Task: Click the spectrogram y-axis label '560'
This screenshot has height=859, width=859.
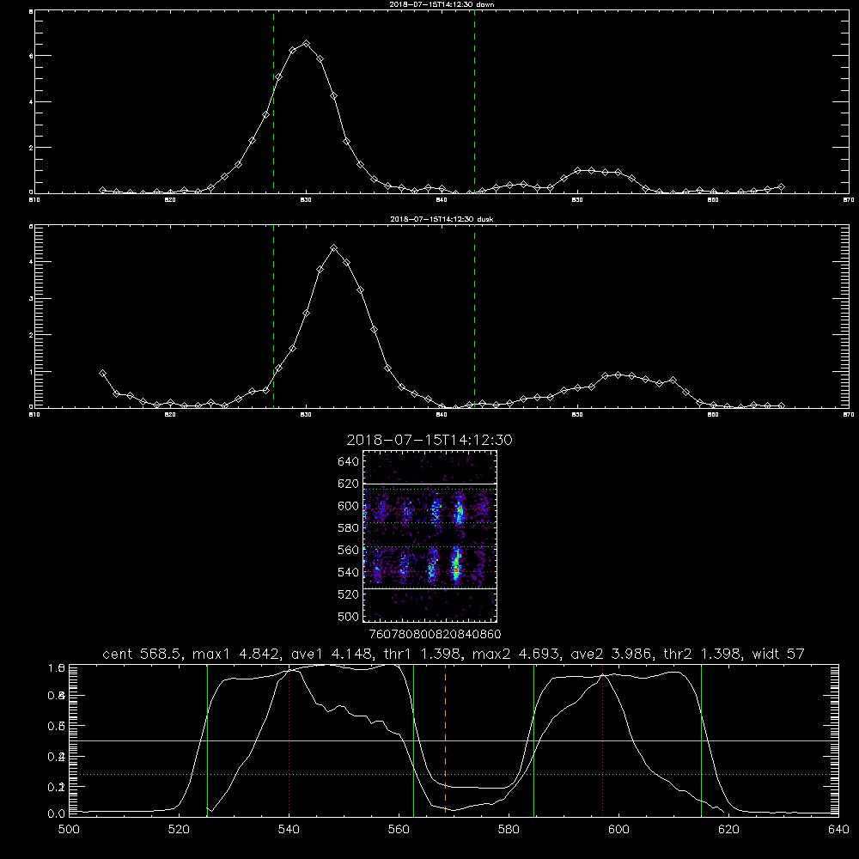Action: click(349, 550)
